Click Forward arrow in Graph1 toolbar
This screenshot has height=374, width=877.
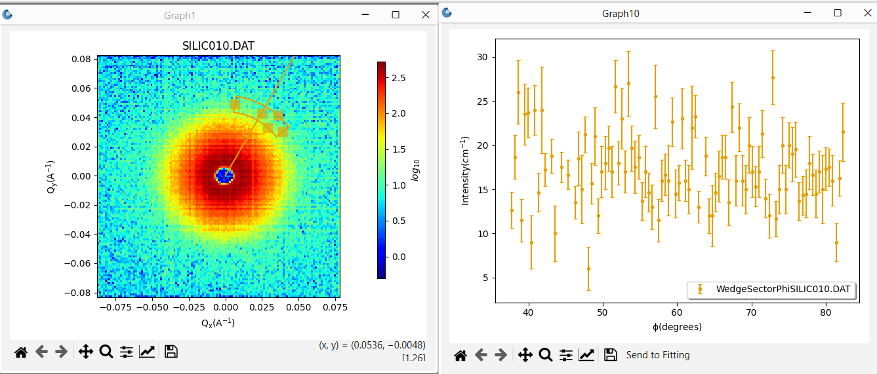pyautogui.click(x=61, y=352)
